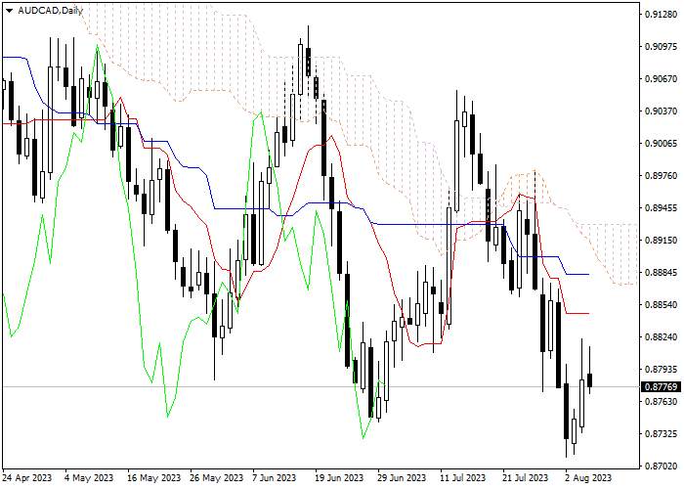
Task: Click the 0.89455 price axis value
Action: pos(663,207)
